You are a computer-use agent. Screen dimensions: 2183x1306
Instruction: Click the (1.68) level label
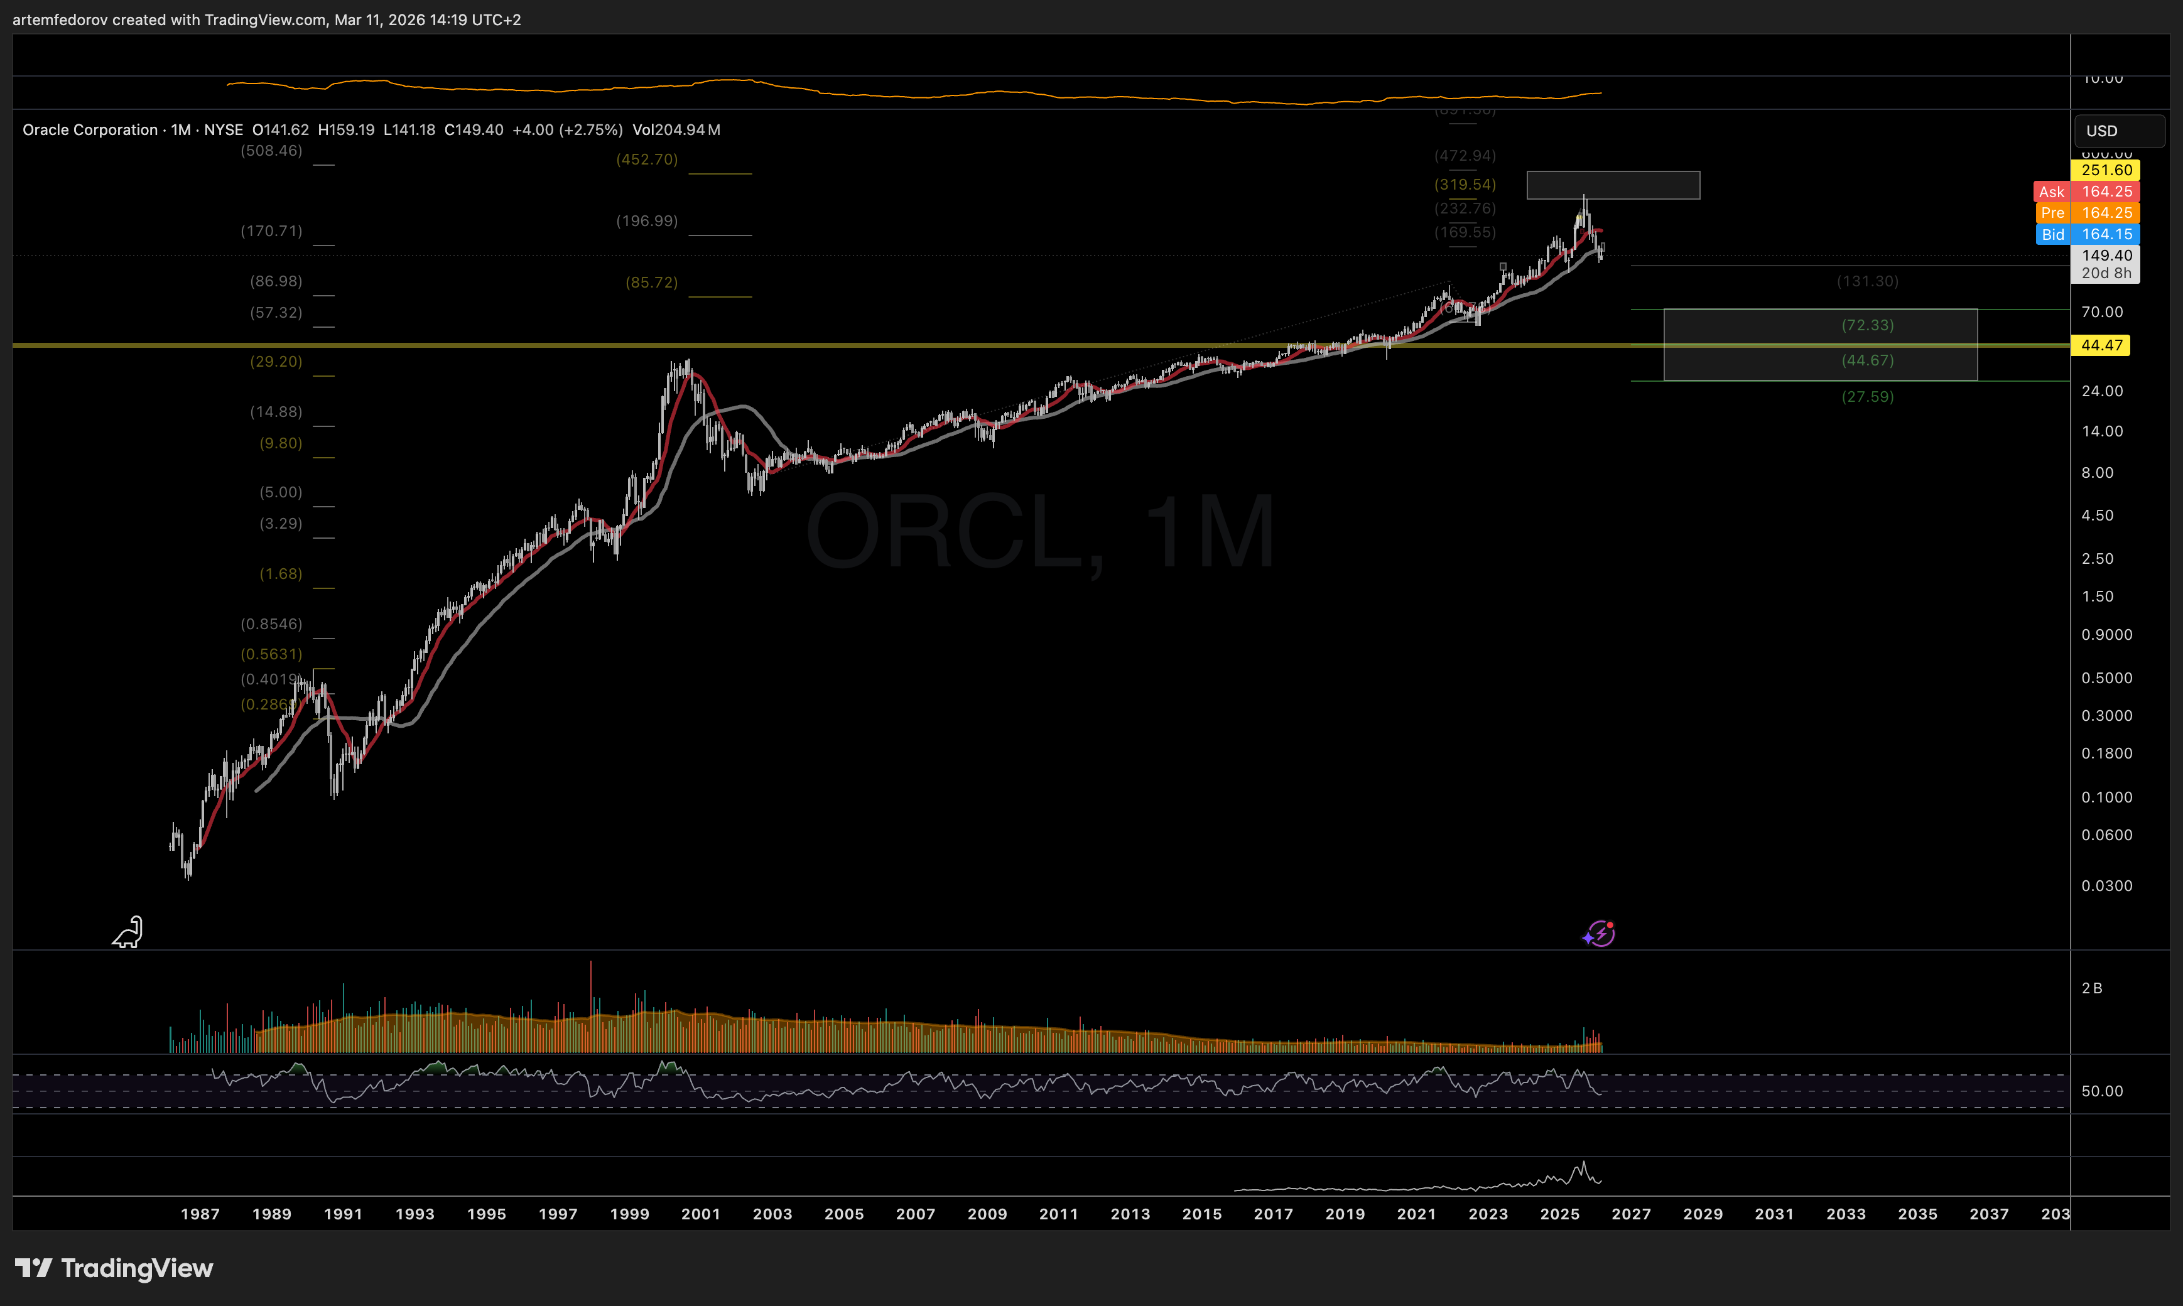[281, 574]
